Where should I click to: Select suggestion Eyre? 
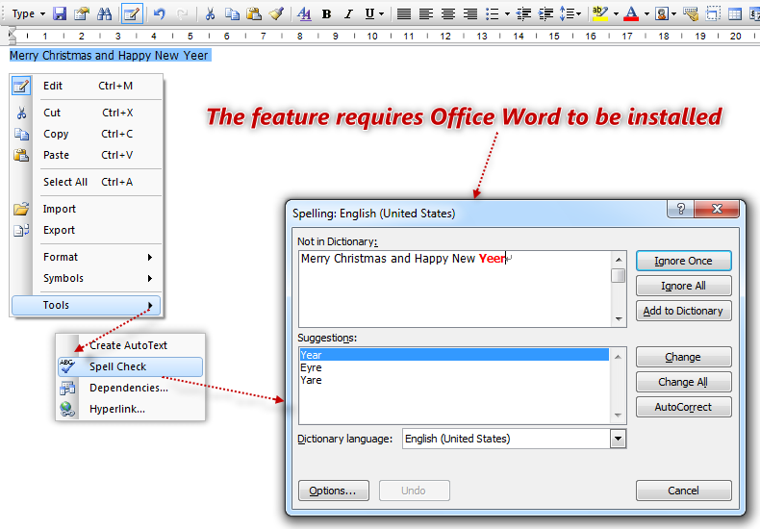pyautogui.click(x=454, y=367)
